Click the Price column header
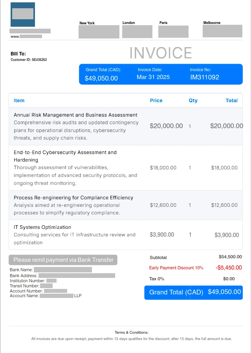Image resolution: width=251 pixels, height=353 pixels. (156, 101)
